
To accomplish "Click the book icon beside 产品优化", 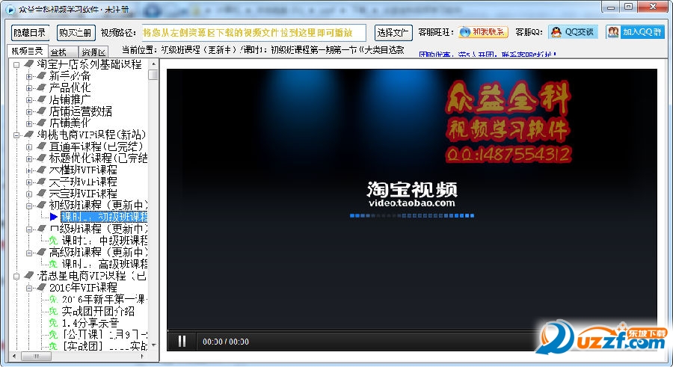I will tap(41, 87).
